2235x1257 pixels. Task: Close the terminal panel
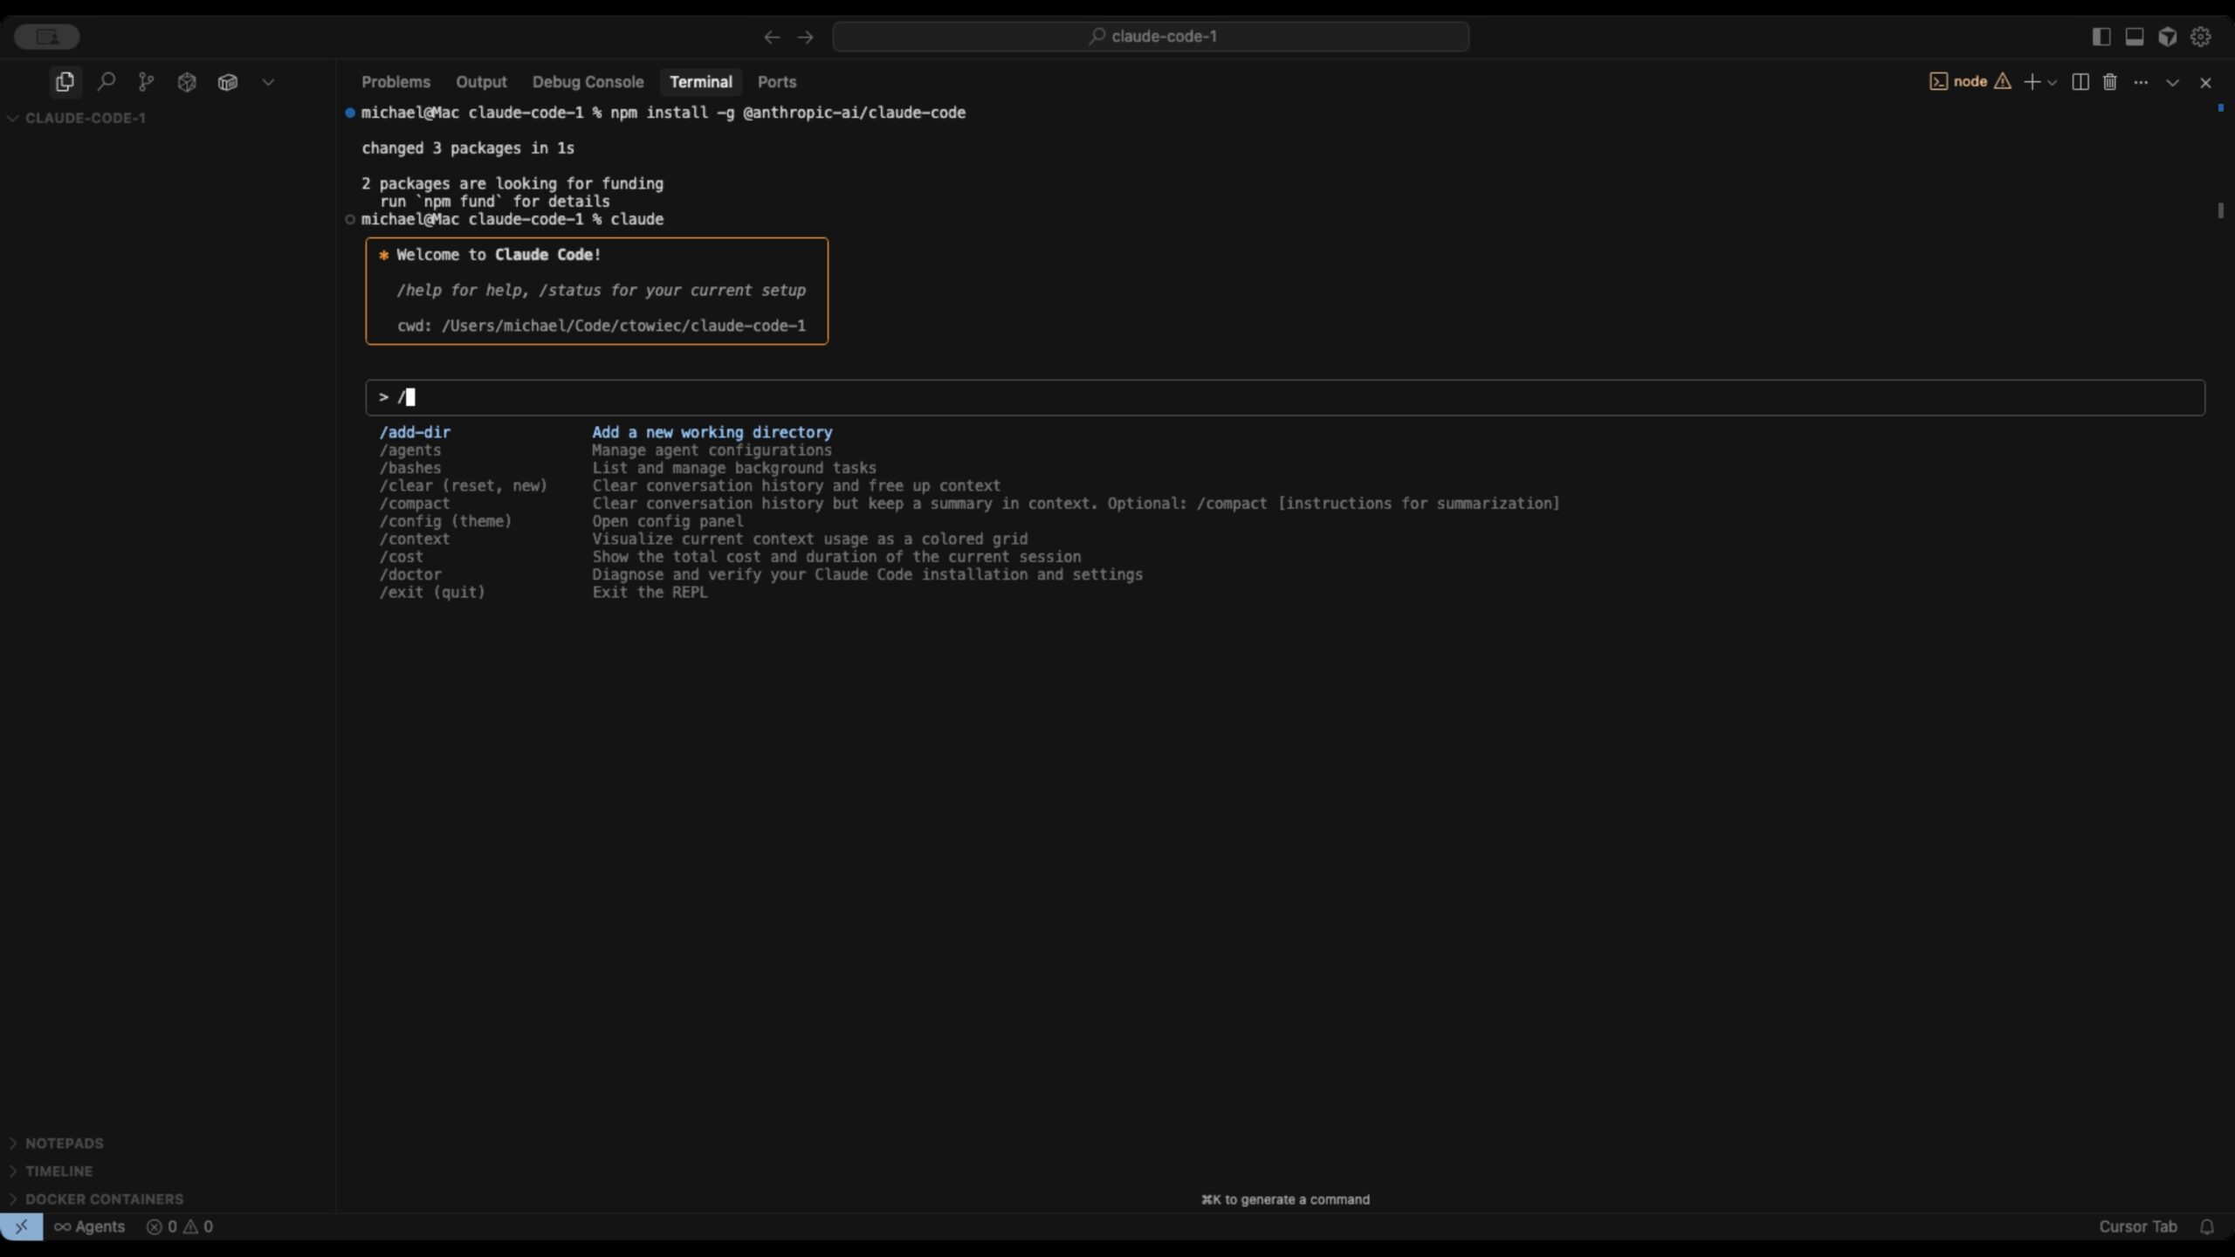(2205, 83)
